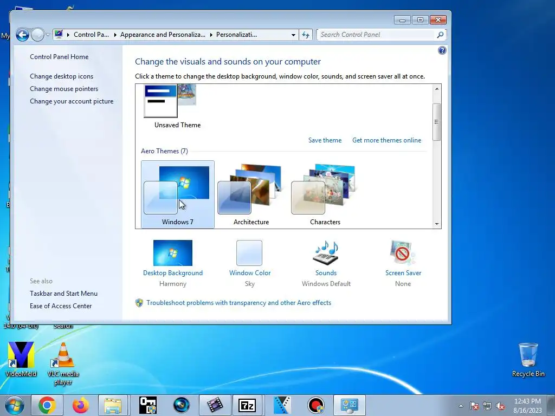Click the Back navigation arrow

tap(22, 35)
